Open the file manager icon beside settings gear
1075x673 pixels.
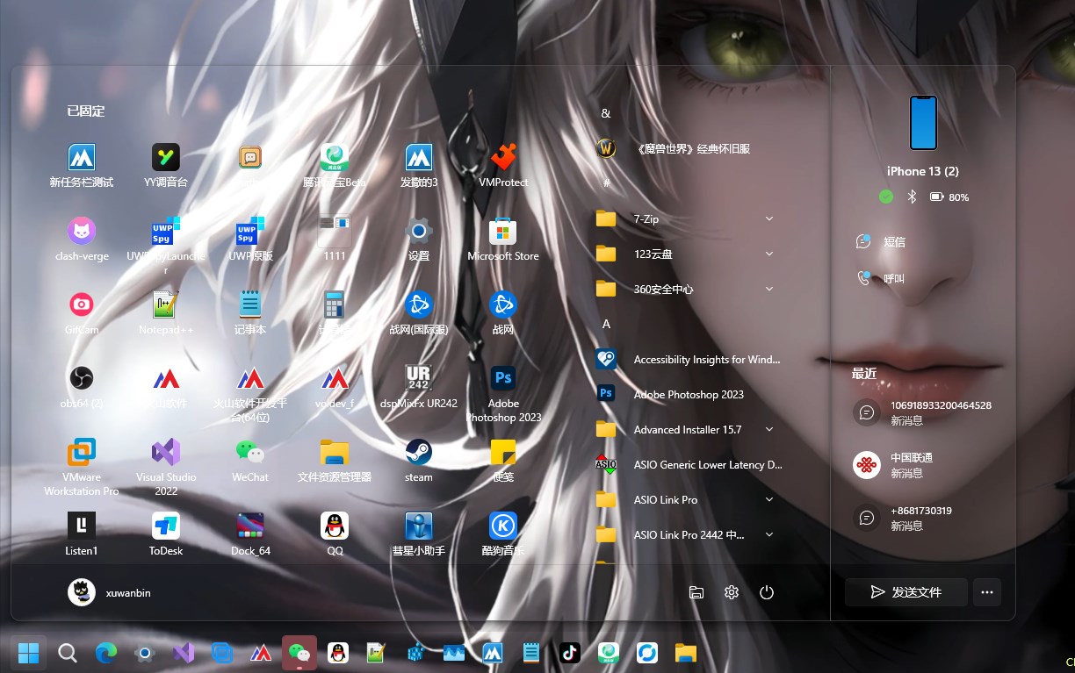(696, 592)
